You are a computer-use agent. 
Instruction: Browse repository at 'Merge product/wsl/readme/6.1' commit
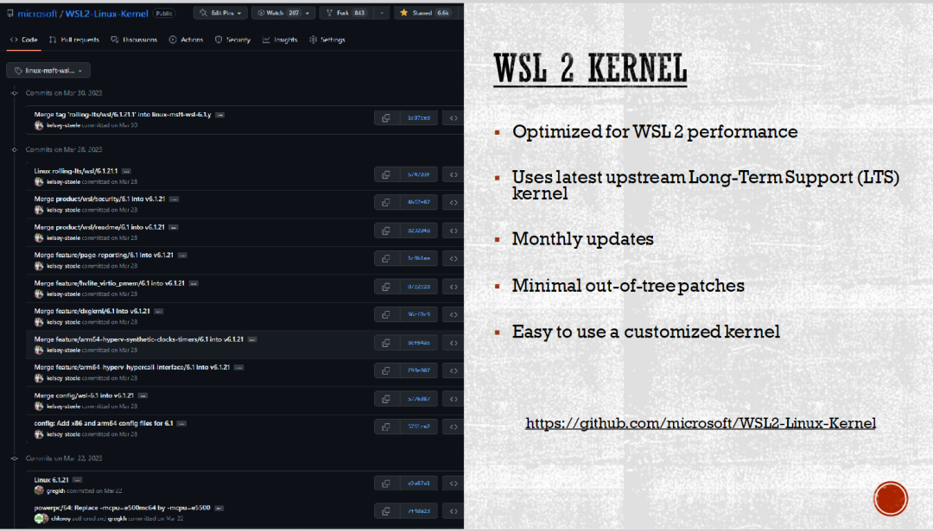(x=454, y=231)
